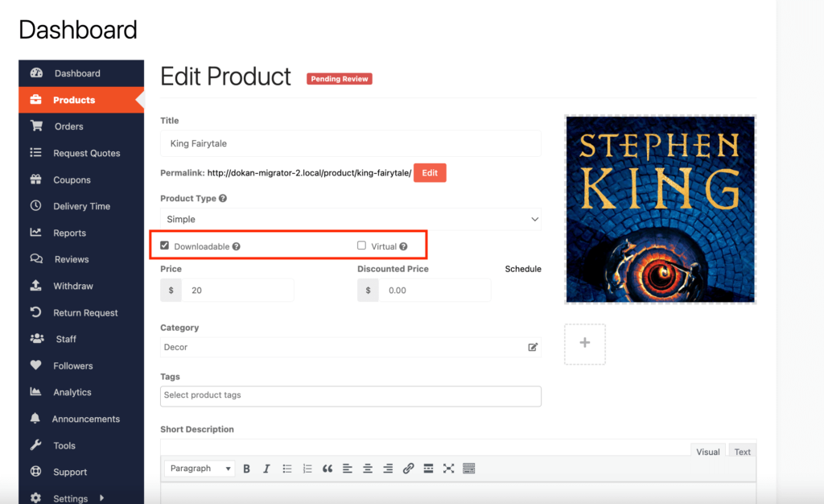Click the Analytics area chart icon
This screenshot has height=504, width=824.
tap(35, 391)
